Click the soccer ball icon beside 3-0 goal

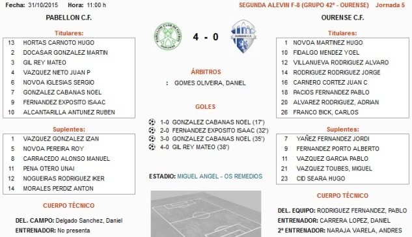[152, 139]
